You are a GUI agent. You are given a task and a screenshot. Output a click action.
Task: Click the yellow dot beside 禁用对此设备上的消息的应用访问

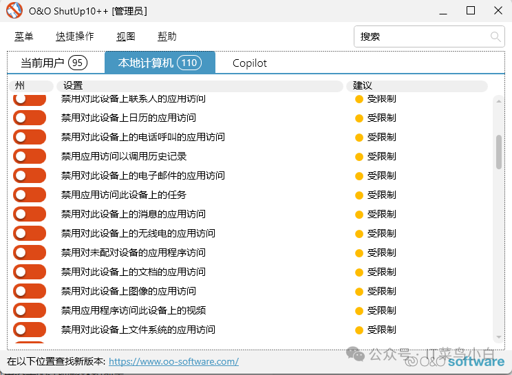click(359, 215)
